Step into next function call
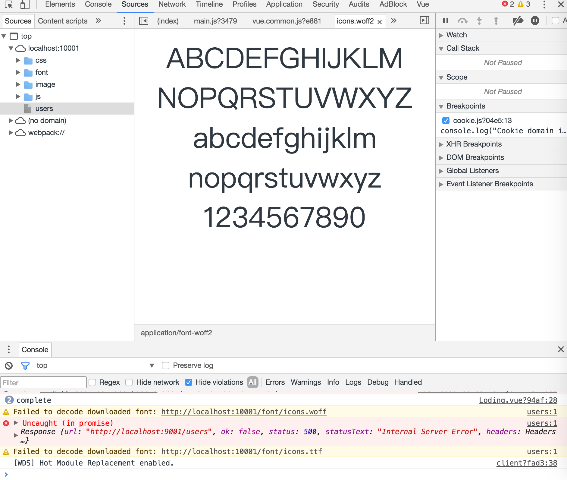The image size is (567, 480). tap(479, 21)
